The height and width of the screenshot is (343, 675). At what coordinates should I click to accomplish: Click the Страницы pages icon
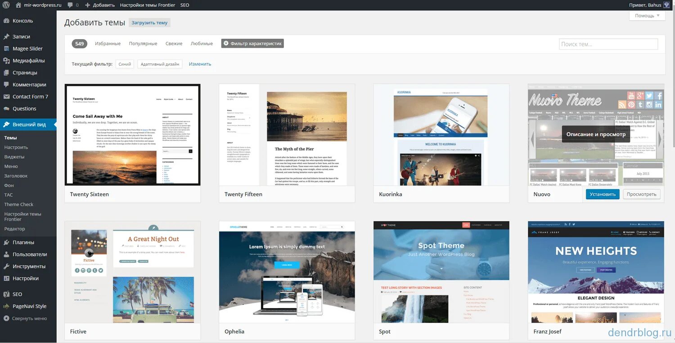(6, 72)
